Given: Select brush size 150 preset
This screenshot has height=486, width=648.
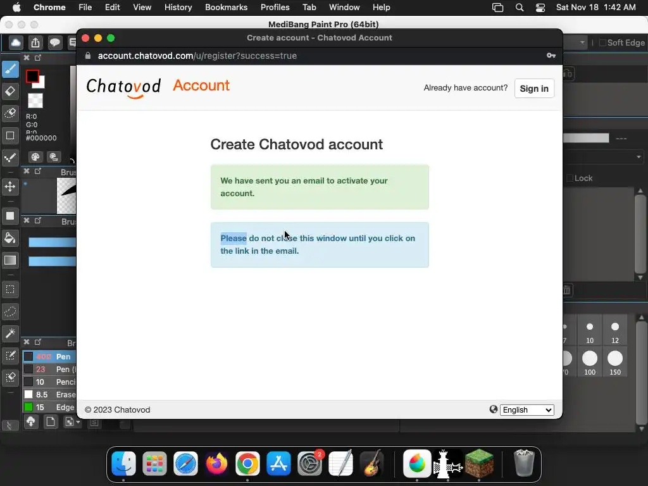Looking at the screenshot, I should click(615, 363).
